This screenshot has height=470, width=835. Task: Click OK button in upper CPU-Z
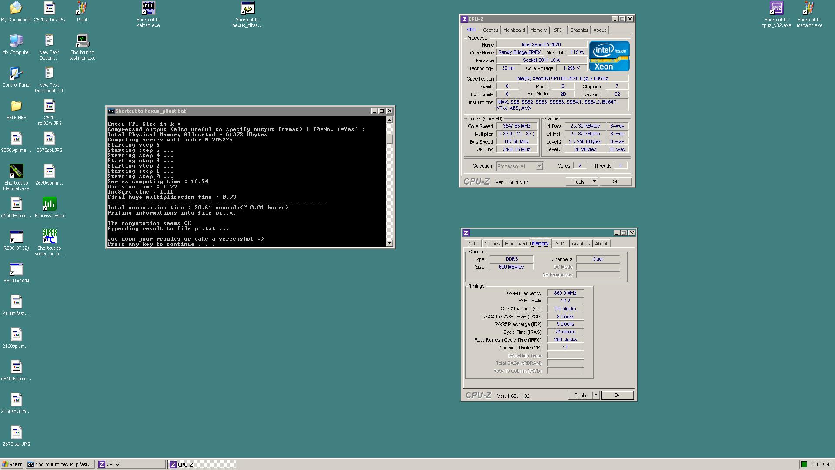[x=615, y=181]
